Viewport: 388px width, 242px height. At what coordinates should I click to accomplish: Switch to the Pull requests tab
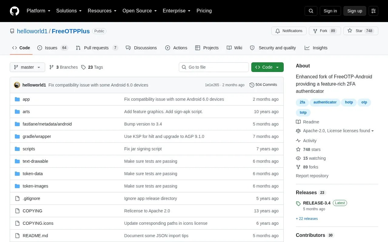click(x=97, y=48)
